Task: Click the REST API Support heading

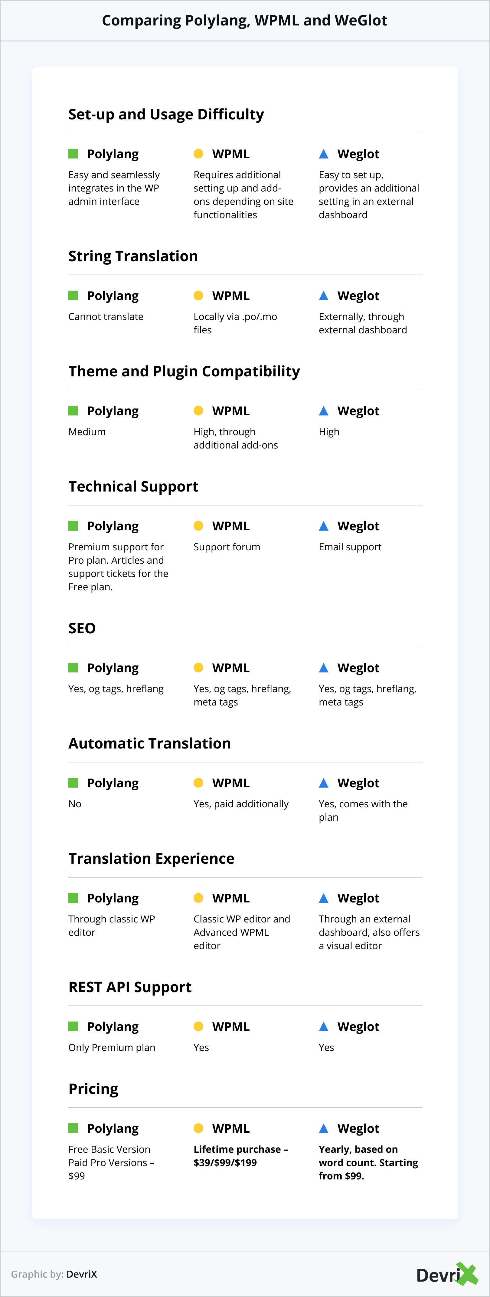Action: [130, 987]
